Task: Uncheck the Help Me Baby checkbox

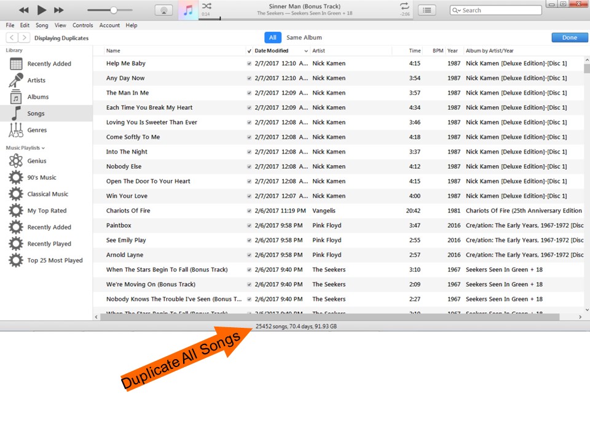Action: [x=249, y=63]
